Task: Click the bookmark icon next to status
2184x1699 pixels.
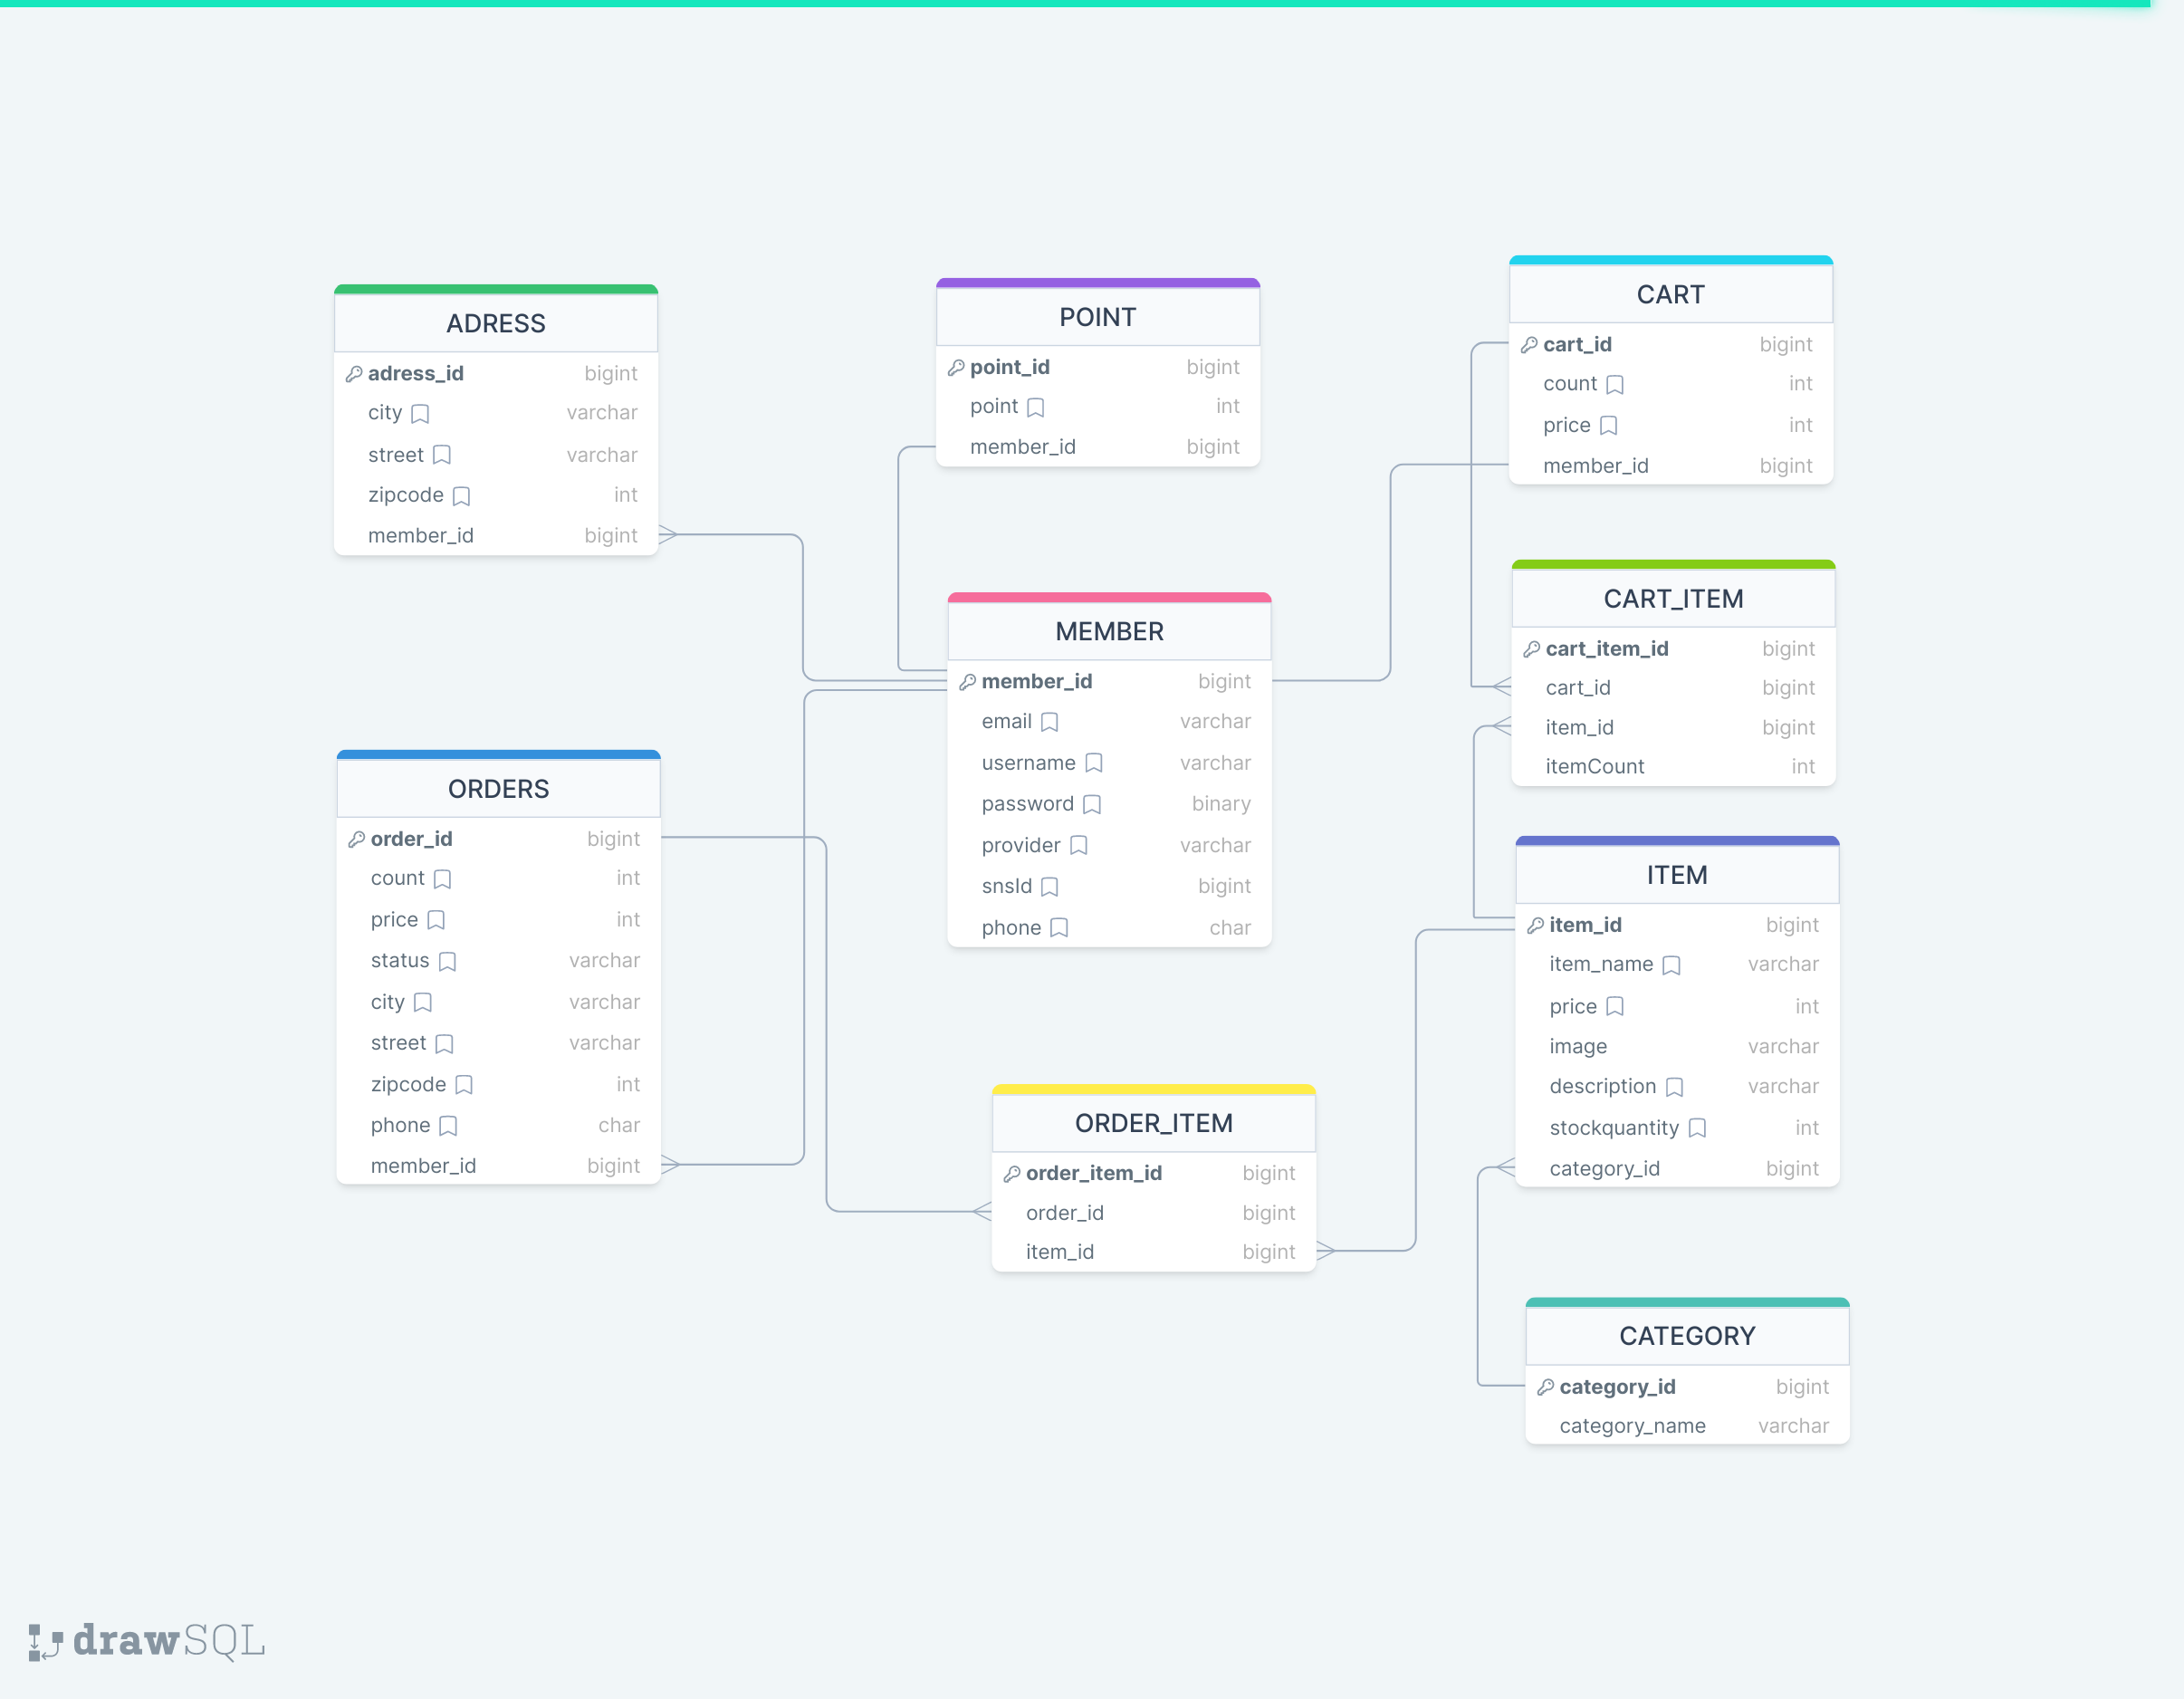Action: click(x=448, y=961)
